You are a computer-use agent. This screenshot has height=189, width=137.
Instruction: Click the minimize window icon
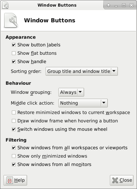(x=116, y=6)
